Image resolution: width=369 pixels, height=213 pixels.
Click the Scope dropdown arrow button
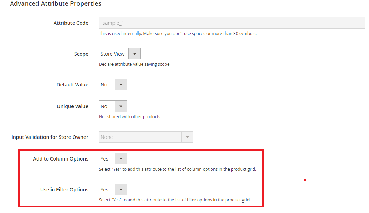coord(135,54)
